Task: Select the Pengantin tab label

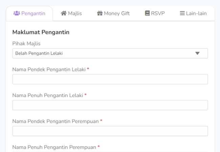Action: point(33,14)
